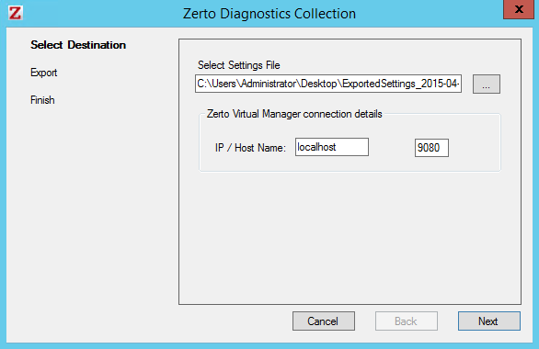Close the Zerto Diagnostics Collection window
The width and height of the screenshot is (539, 349).
pos(519,9)
